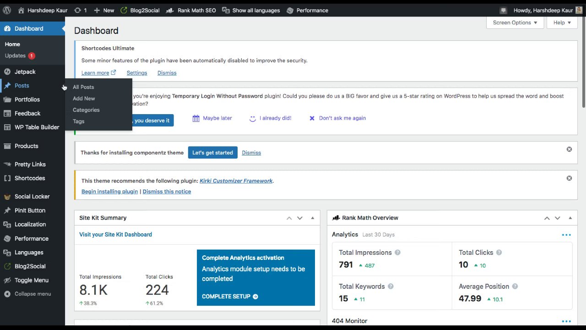Move Rank Math Overview widget down
The height and width of the screenshot is (330, 586).
[558, 218]
